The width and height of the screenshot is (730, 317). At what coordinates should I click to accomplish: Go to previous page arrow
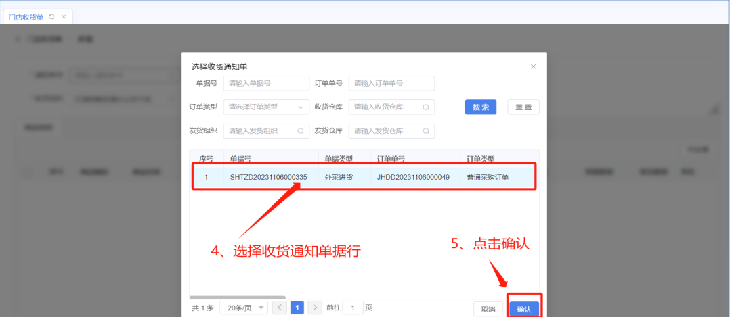[280, 308]
